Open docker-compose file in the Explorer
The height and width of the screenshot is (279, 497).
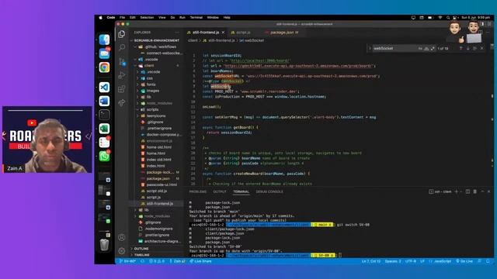(x=163, y=135)
